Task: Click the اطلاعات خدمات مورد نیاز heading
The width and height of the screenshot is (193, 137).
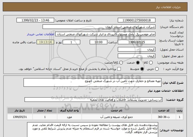Action: click(x=165, y=91)
